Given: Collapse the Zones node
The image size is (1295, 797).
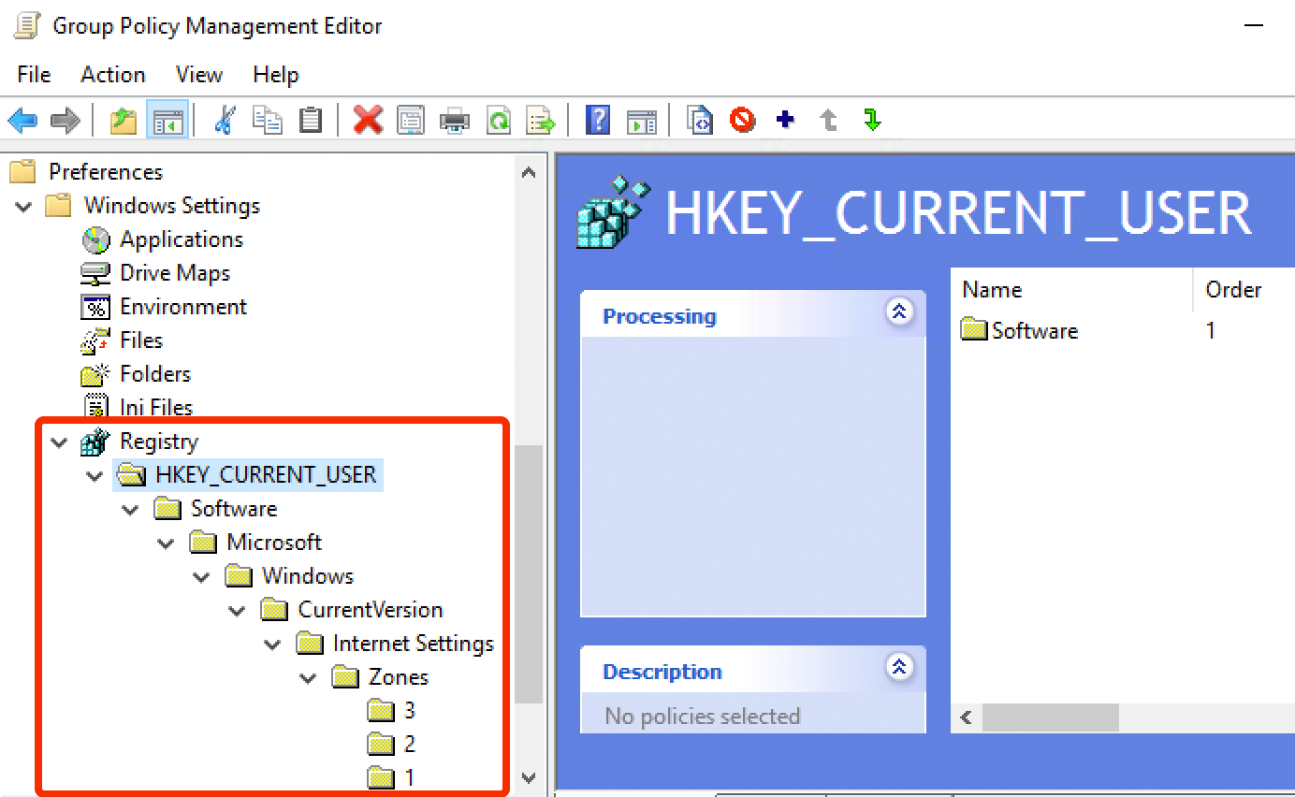Looking at the screenshot, I should (308, 678).
